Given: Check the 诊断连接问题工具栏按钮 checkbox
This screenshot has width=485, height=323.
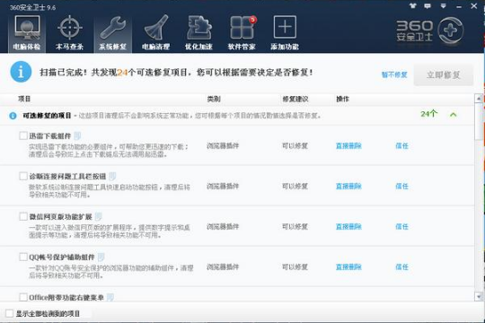Looking at the screenshot, I should pos(23,176).
